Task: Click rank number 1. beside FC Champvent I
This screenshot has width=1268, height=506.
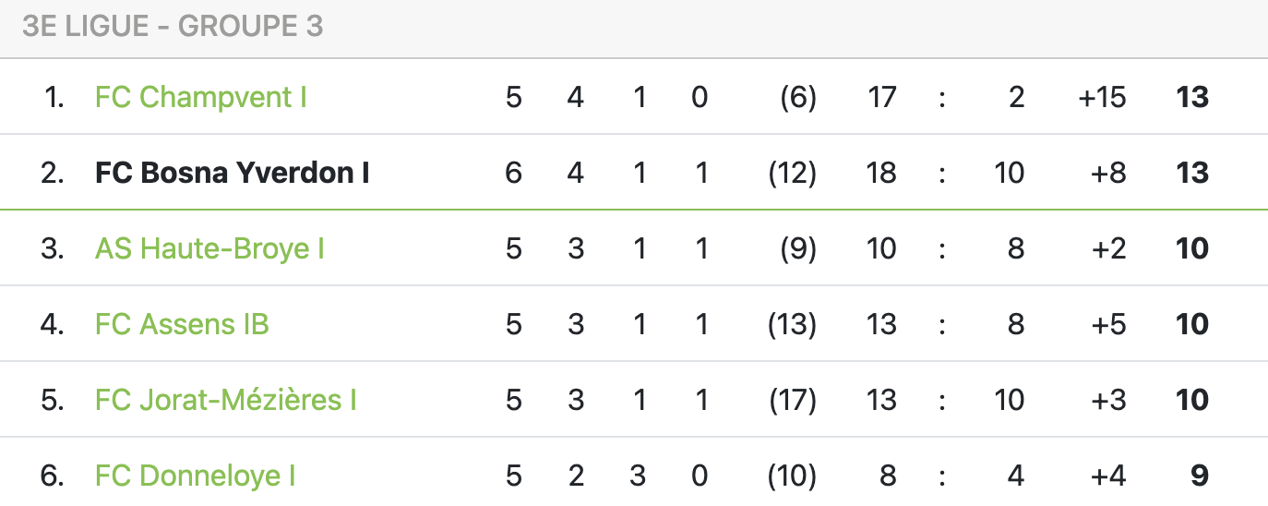Action: [54, 97]
